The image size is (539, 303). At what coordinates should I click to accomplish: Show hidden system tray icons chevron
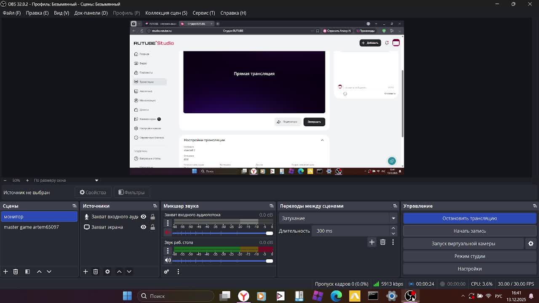coord(463,296)
